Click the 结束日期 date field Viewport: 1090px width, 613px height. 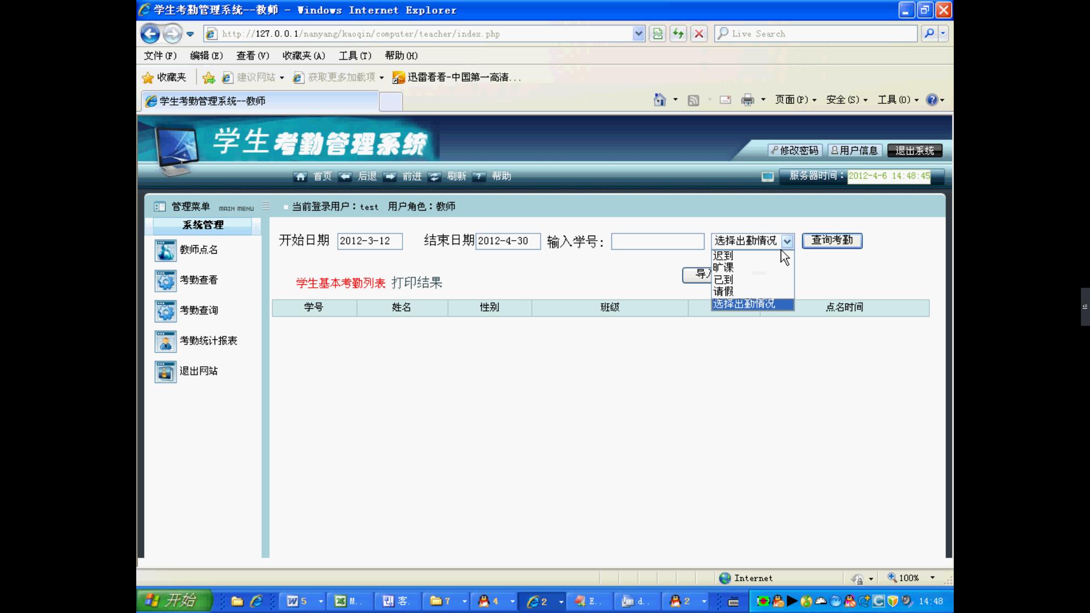[x=508, y=241]
